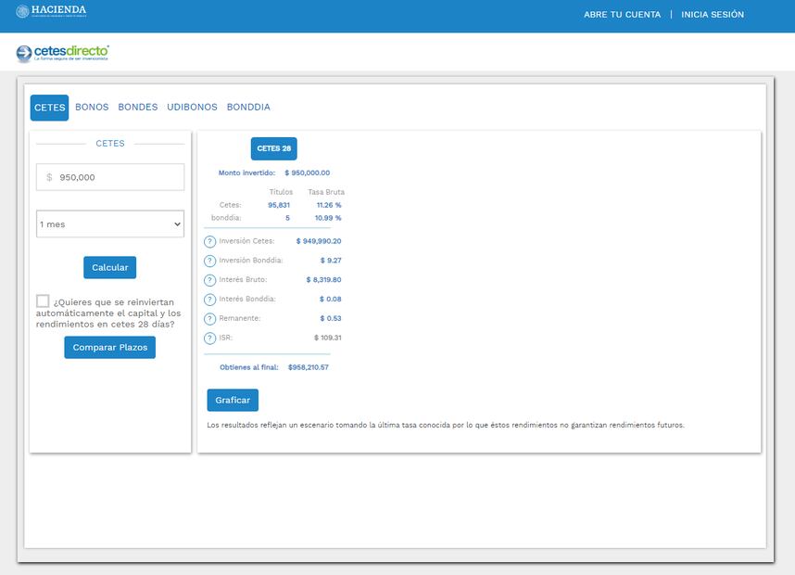
Task: Click the Monto invertido value $ 950,000.00
Action: coord(308,173)
